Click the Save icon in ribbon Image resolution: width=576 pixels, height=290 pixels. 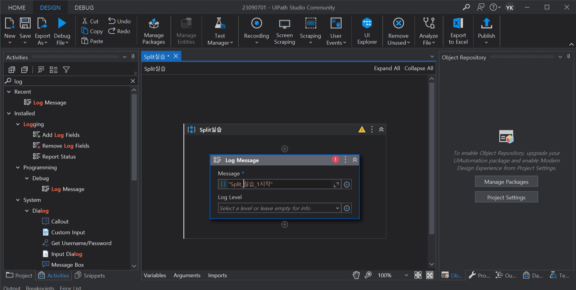tap(25, 23)
